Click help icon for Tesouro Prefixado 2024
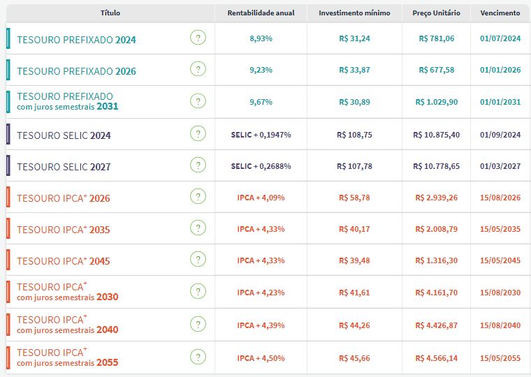Image resolution: width=531 pixels, height=377 pixels. coord(198,38)
